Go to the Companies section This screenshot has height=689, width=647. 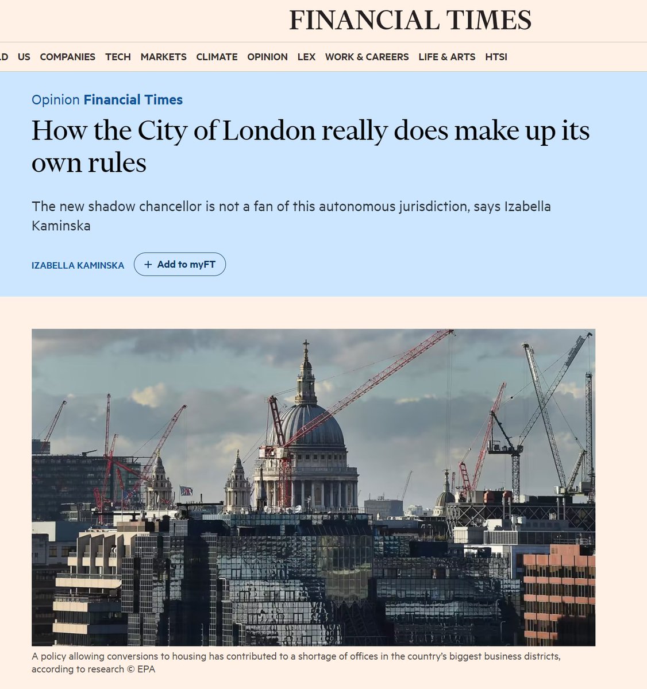coord(68,57)
